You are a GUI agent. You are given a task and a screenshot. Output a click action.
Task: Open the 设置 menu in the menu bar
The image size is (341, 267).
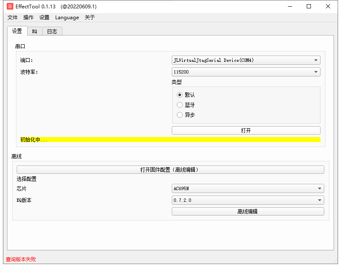pos(44,18)
